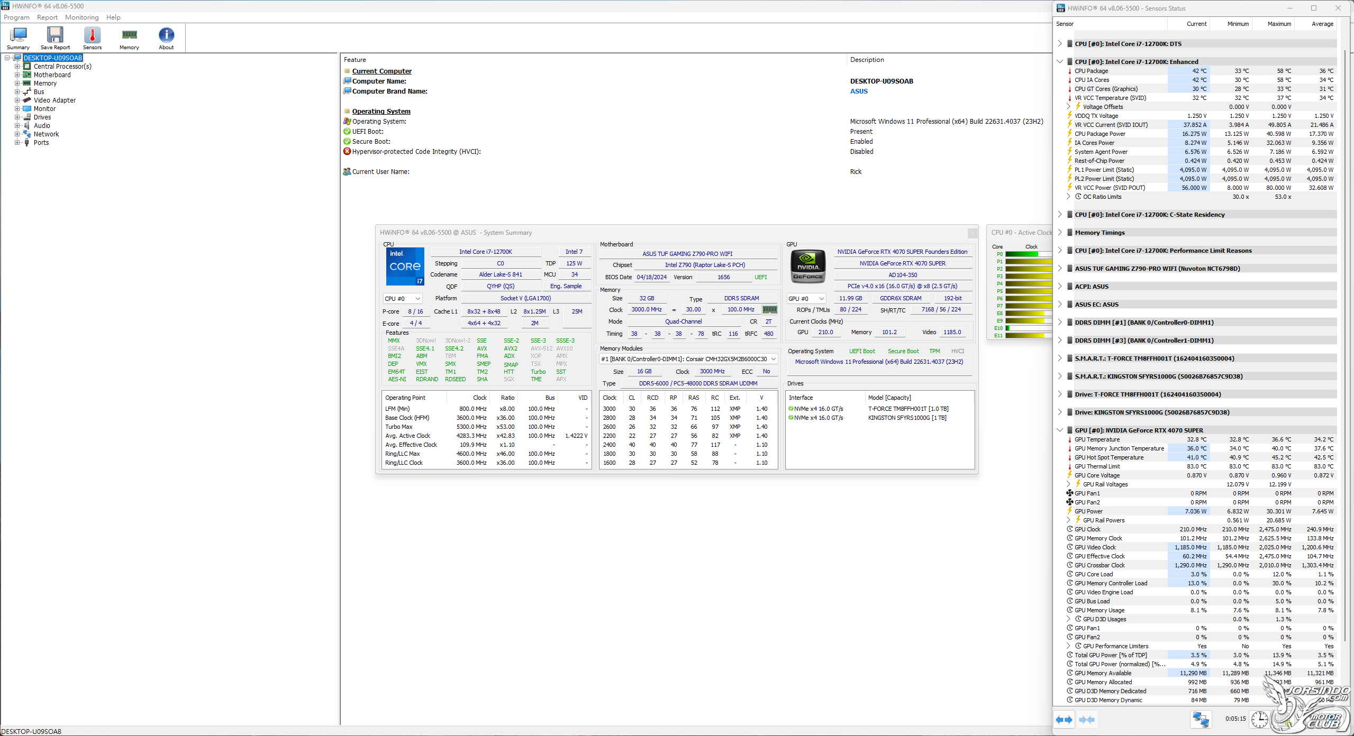Viewport: 1354px width, 736px height.
Task: Expand Central Processor(s) tree node
Action: (x=17, y=67)
